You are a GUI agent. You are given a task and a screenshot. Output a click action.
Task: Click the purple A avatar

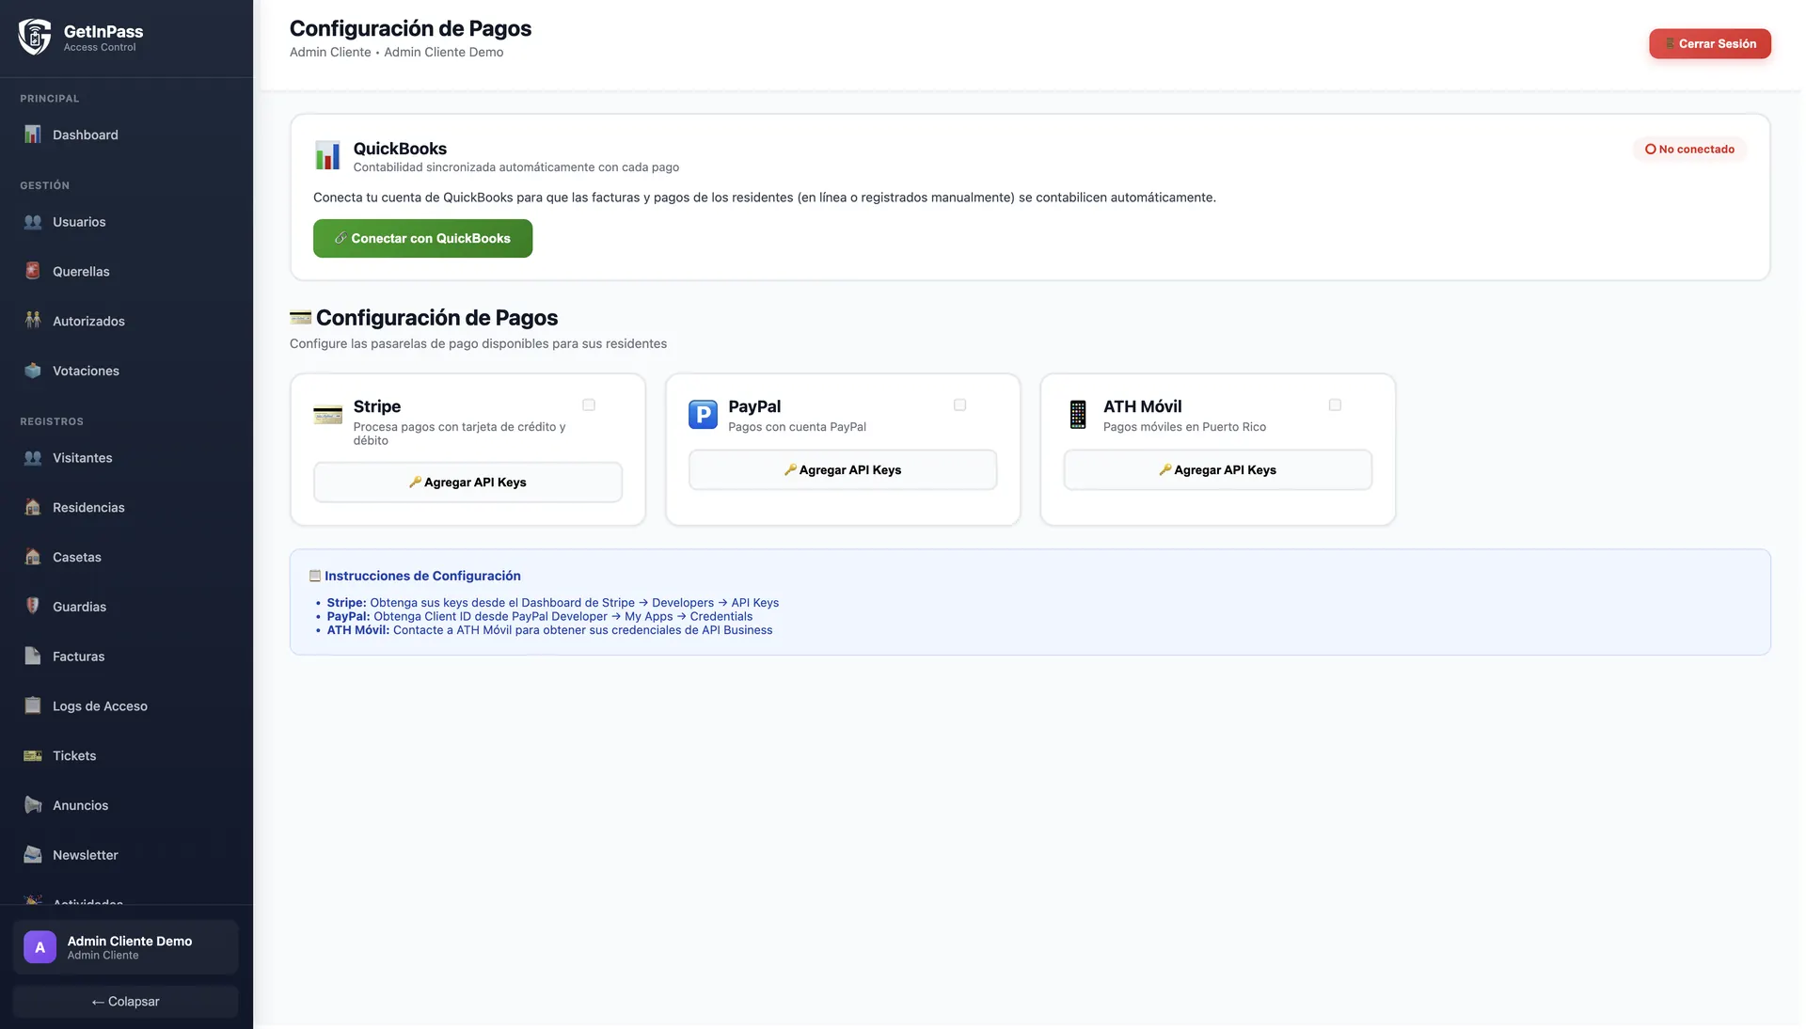tap(40, 947)
